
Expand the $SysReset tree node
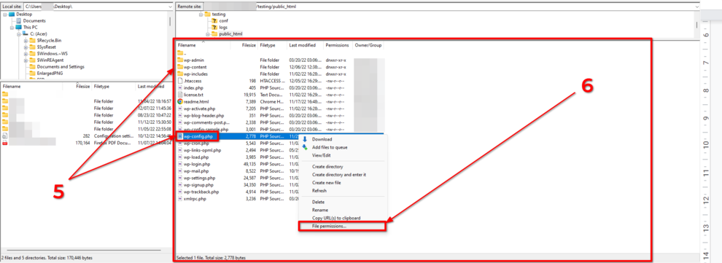(x=26, y=47)
